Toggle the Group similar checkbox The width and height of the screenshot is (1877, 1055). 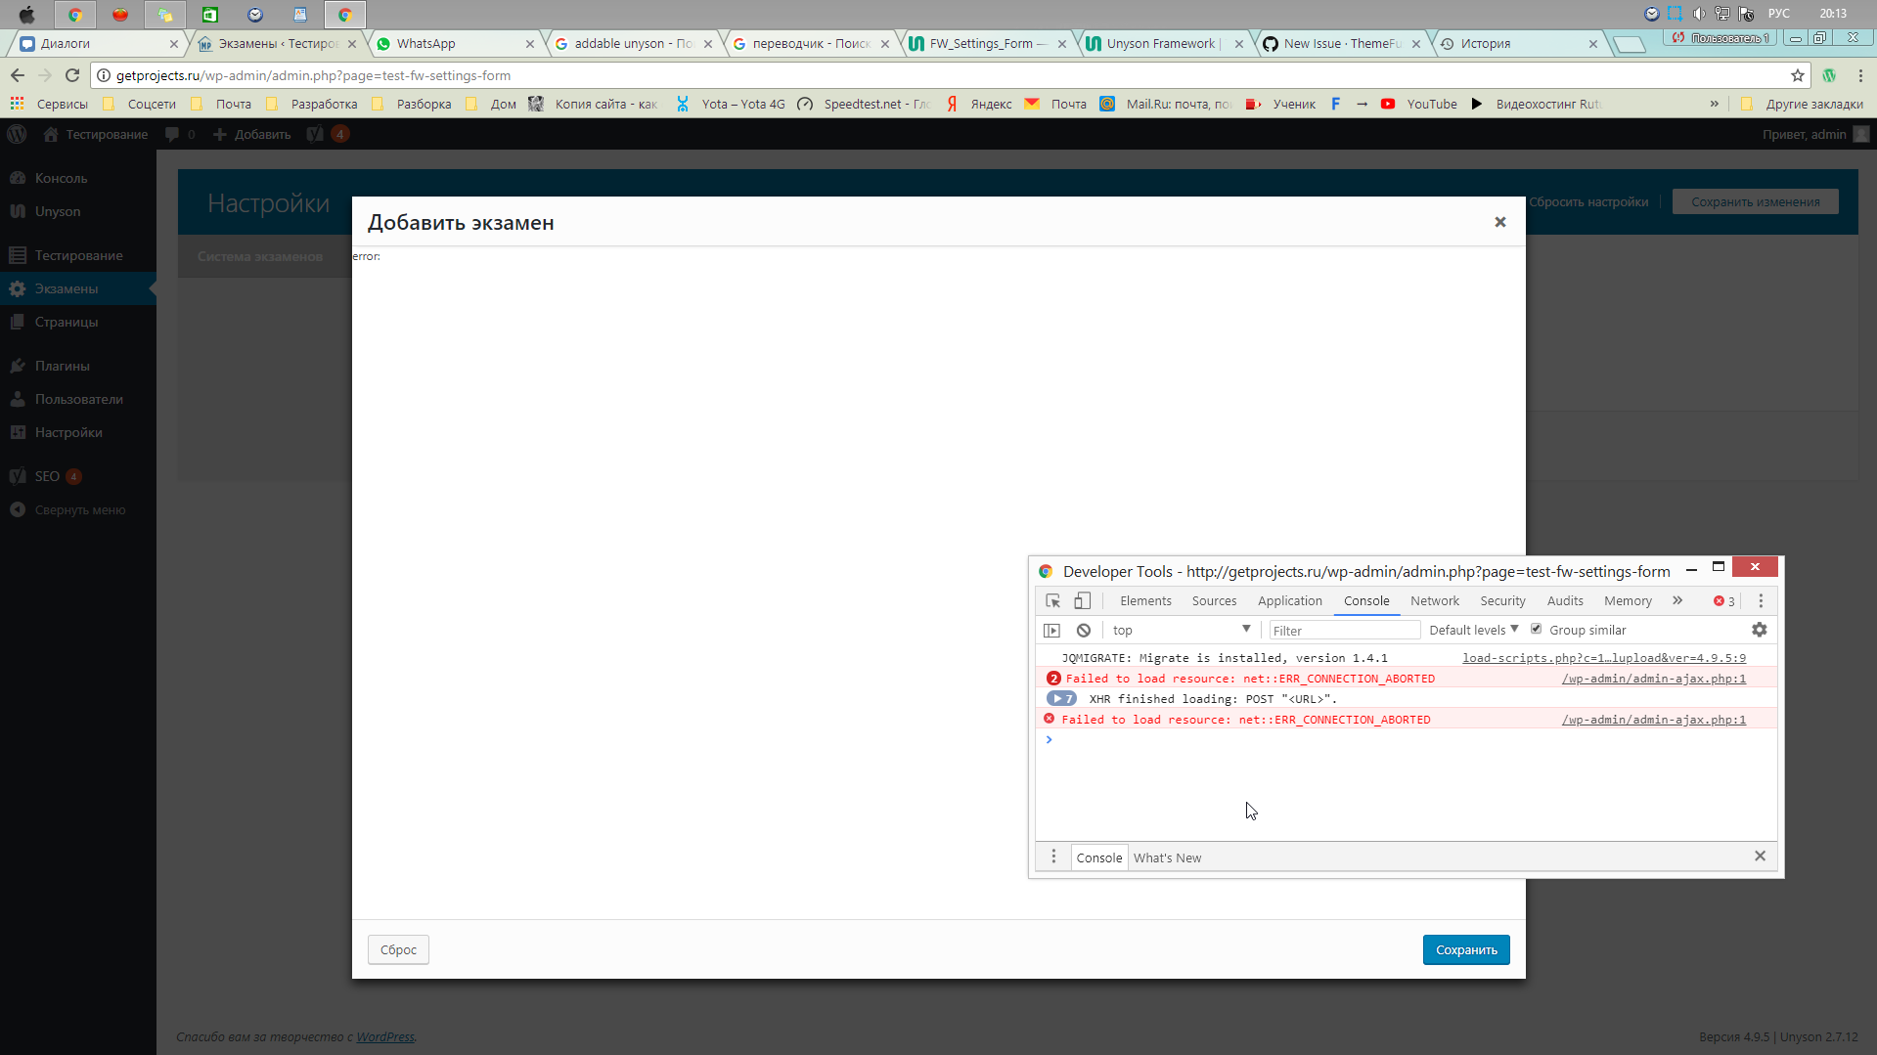(x=1536, y=629)
